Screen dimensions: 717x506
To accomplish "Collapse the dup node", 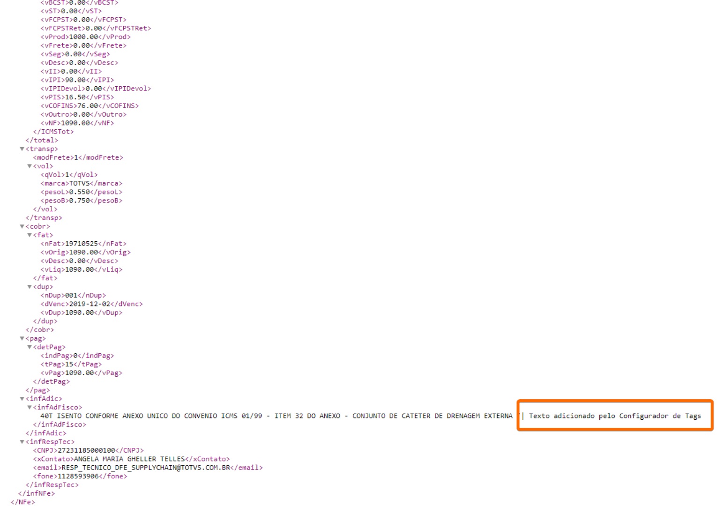I will click(30, 287).
